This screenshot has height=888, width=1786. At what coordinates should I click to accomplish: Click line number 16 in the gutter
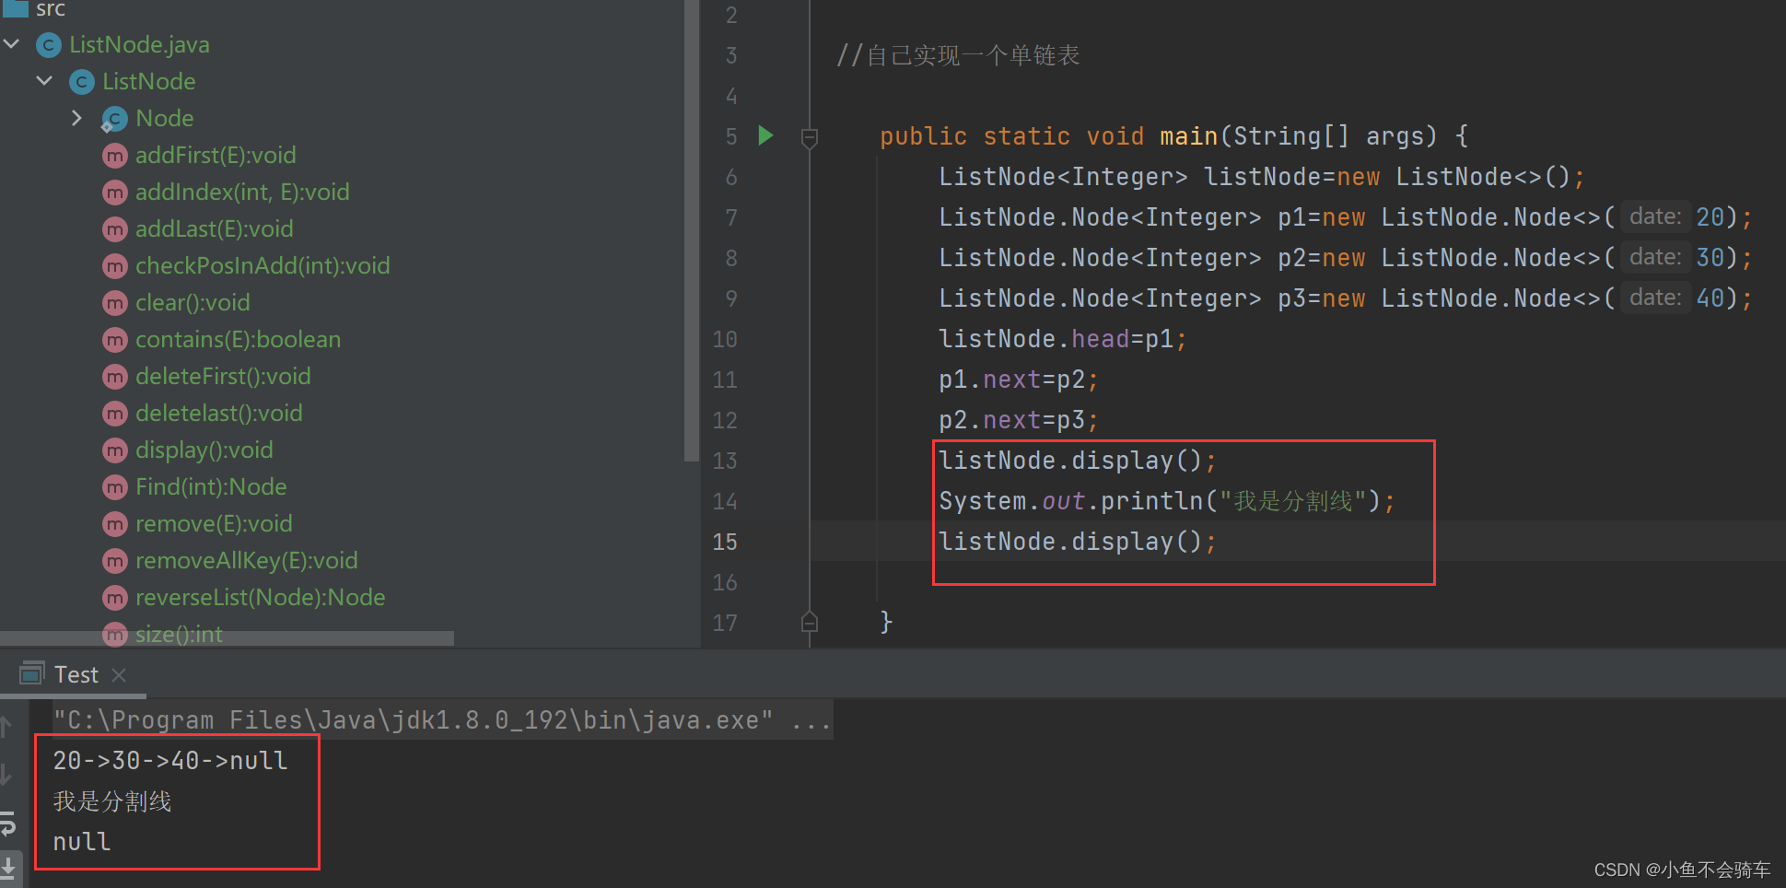[x=725, y=583]
